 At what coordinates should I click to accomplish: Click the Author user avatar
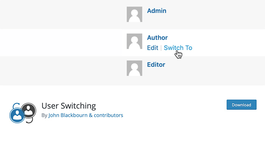point(134,41)
